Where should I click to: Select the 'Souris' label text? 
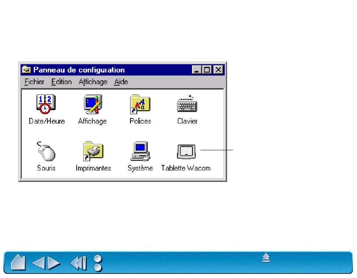click(x=46, y=168)
